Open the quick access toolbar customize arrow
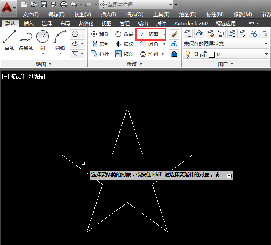 [x=176, y=4]
